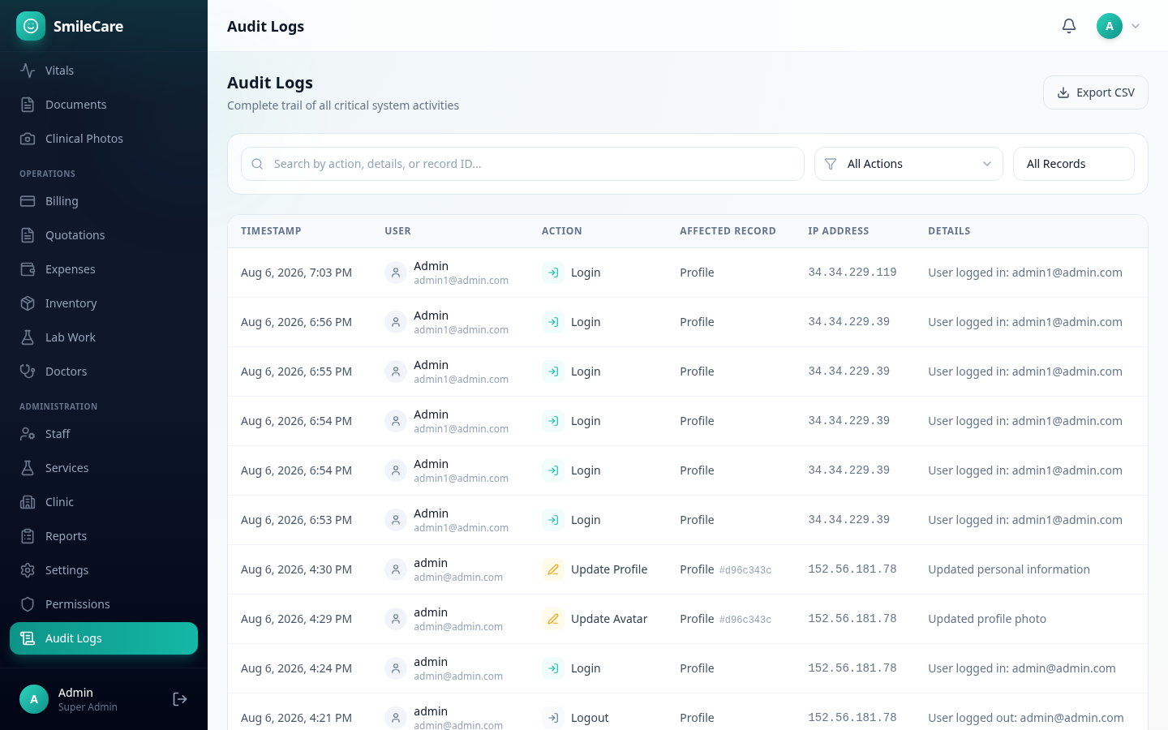The image size is (1168, 730).
Task: Click the Timestamp column header
Action: (x=271, y=231)
